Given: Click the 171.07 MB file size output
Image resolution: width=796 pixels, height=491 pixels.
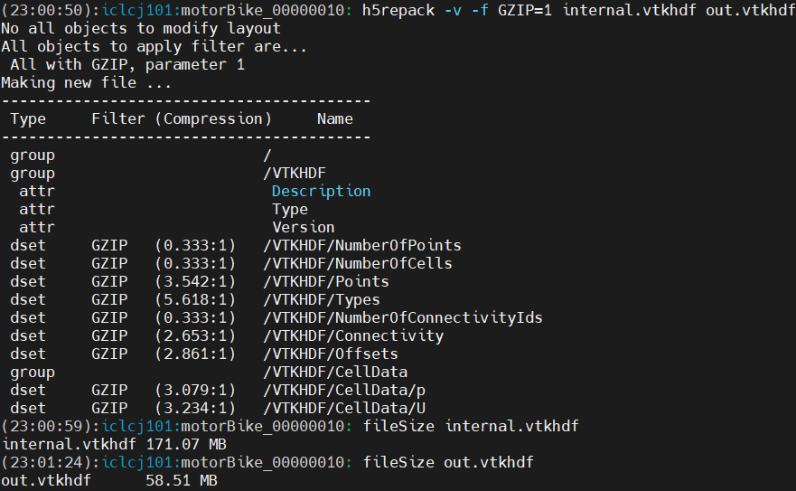Looking at the screenshot, I should (177, 444).
